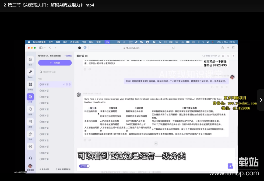Click the Apple logo in menu bar

point(29,42)
